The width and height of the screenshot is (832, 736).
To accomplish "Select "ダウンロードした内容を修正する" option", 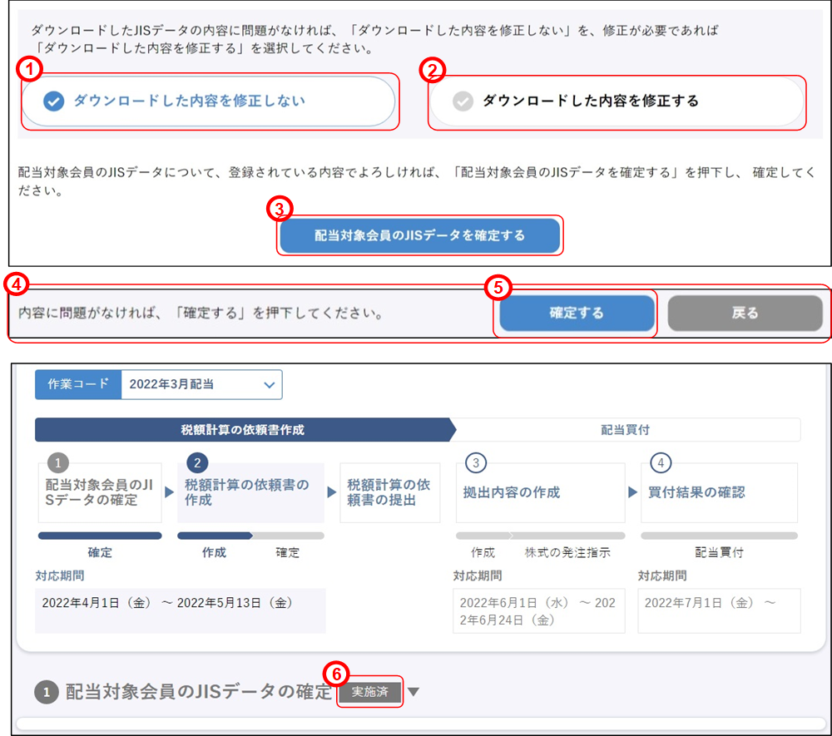I will 616,101.
